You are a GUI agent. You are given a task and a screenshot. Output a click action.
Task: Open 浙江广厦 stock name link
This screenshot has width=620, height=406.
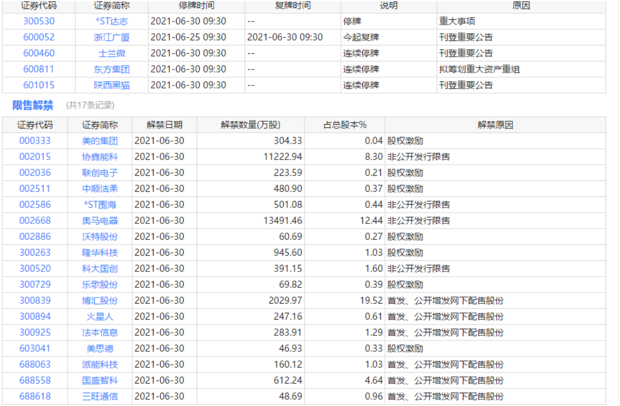(x=112, y=37)
